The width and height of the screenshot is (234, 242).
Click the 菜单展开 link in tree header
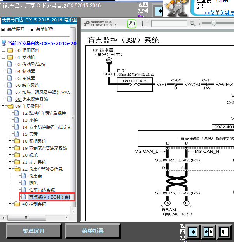tap(16, 29)
